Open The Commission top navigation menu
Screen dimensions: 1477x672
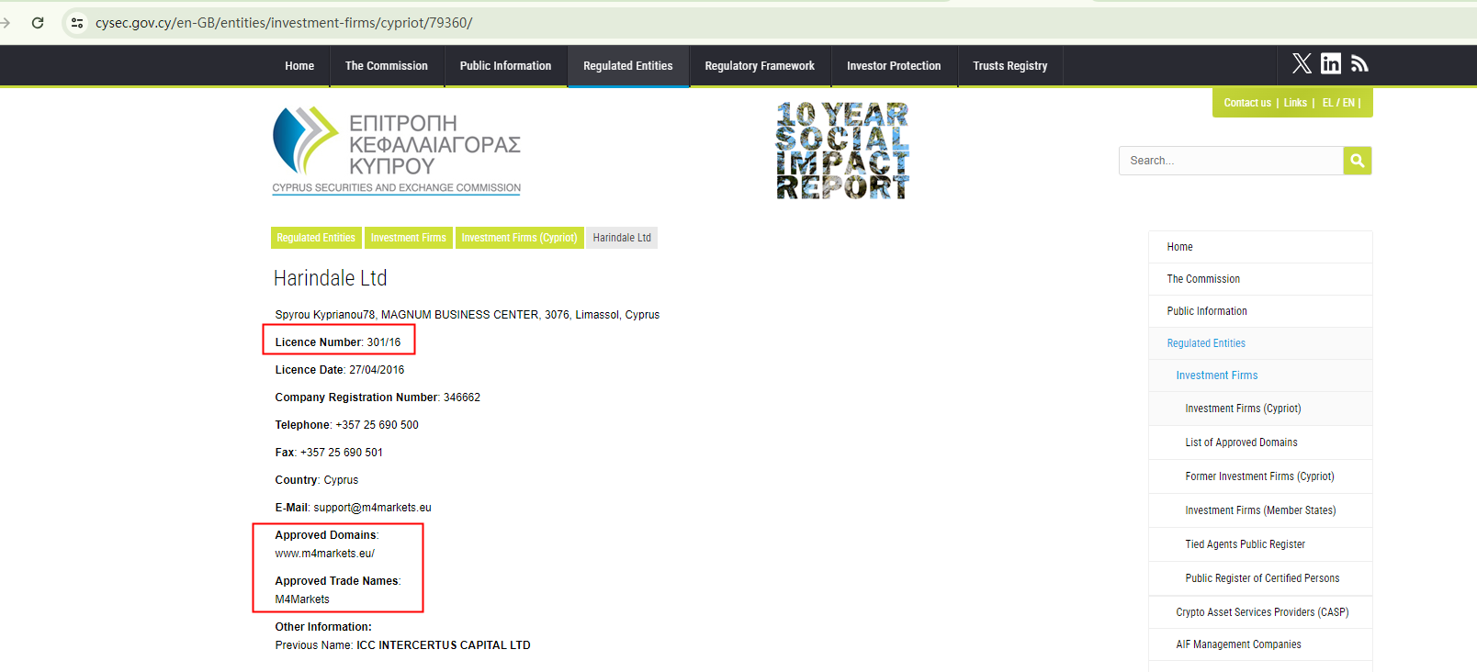pyautogui.click(x=387, y=66)
